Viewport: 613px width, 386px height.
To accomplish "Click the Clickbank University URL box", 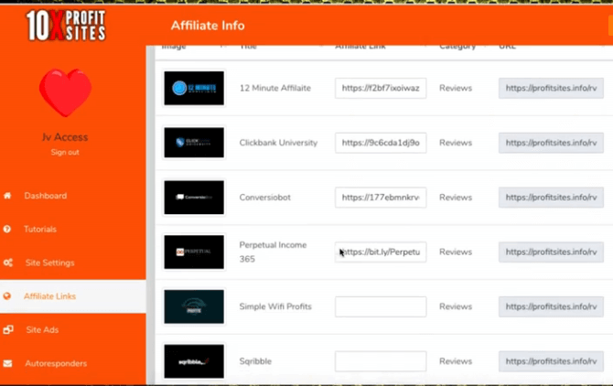I will coord(551,143).
